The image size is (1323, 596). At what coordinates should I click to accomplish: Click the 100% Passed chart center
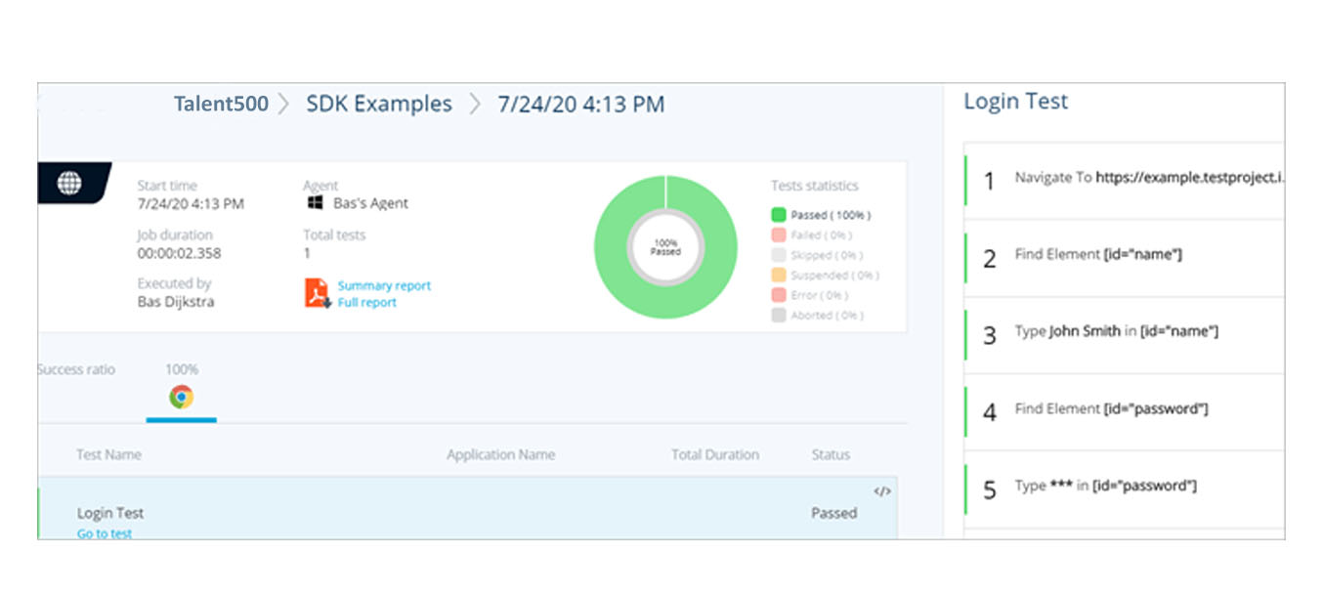click(665, 247)
